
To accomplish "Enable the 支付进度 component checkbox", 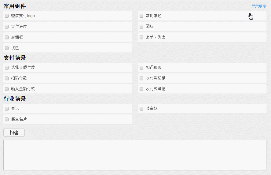I will (7, 27).
